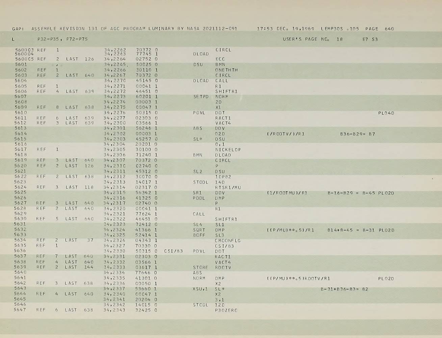Click the "CSI/B3" label on line 5636

[x=174, y=251]
